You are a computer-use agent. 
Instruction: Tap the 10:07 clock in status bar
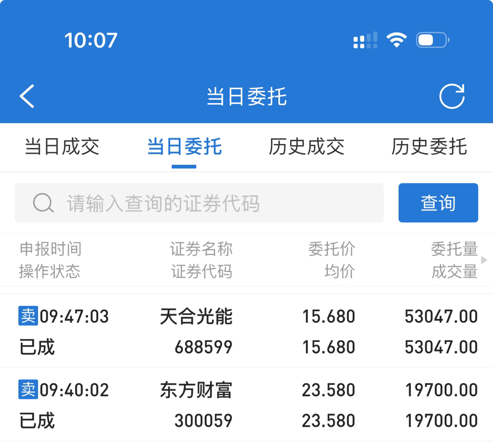91,40
